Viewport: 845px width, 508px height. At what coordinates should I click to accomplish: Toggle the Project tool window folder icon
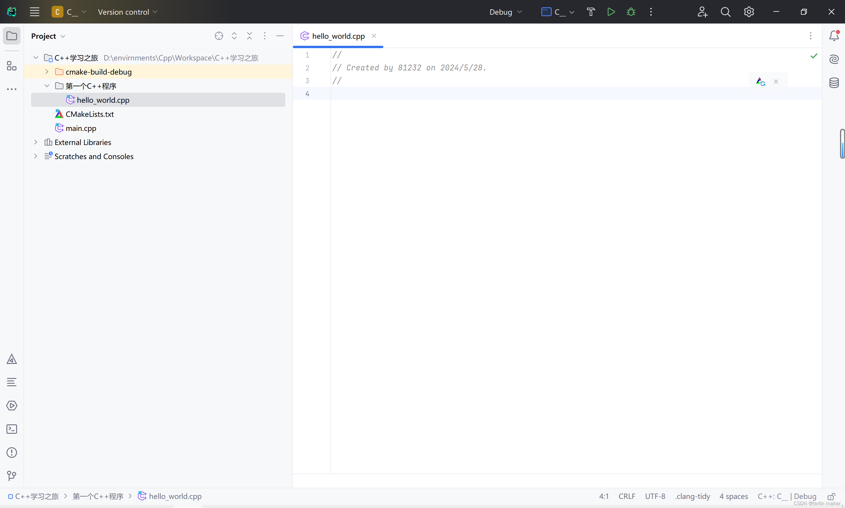tap(12, 36)
